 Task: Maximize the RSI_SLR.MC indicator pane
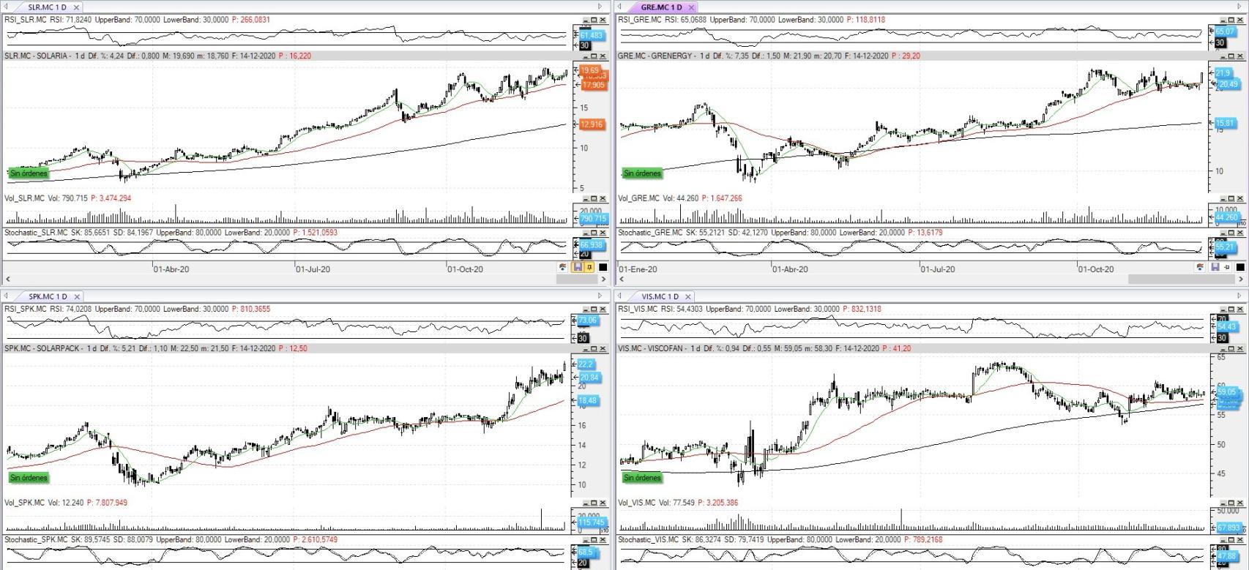[x=594, y=20]
